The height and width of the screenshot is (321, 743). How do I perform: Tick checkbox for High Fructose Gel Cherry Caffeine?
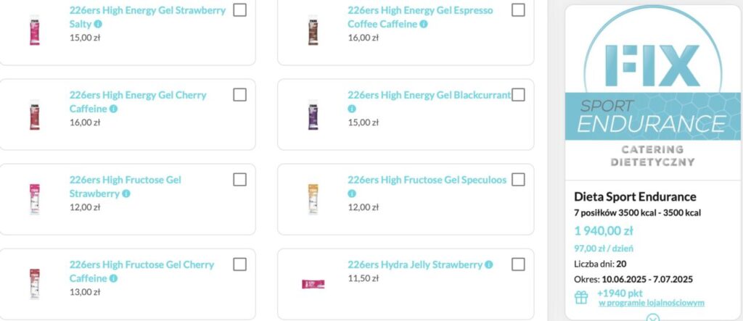coord(240,264)
